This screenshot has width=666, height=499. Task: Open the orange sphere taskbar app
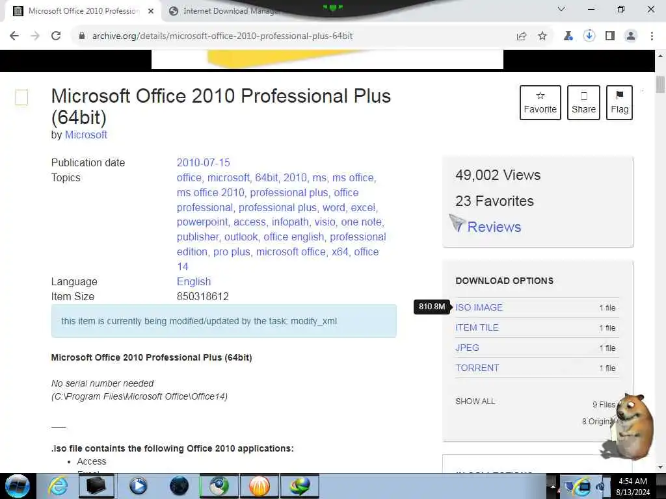point(260,486)
